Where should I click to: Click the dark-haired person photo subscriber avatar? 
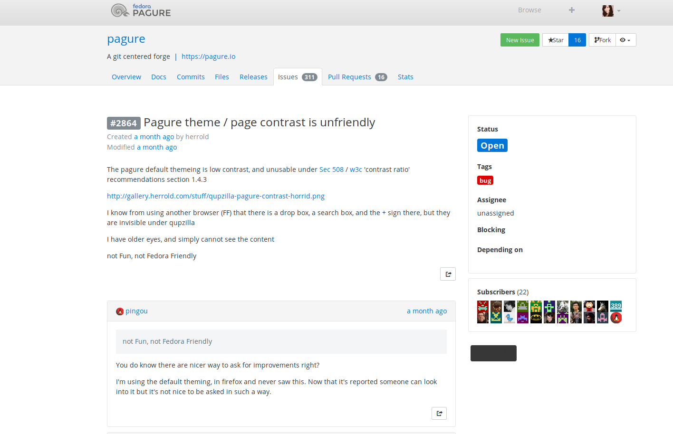[x=549, y=318]
